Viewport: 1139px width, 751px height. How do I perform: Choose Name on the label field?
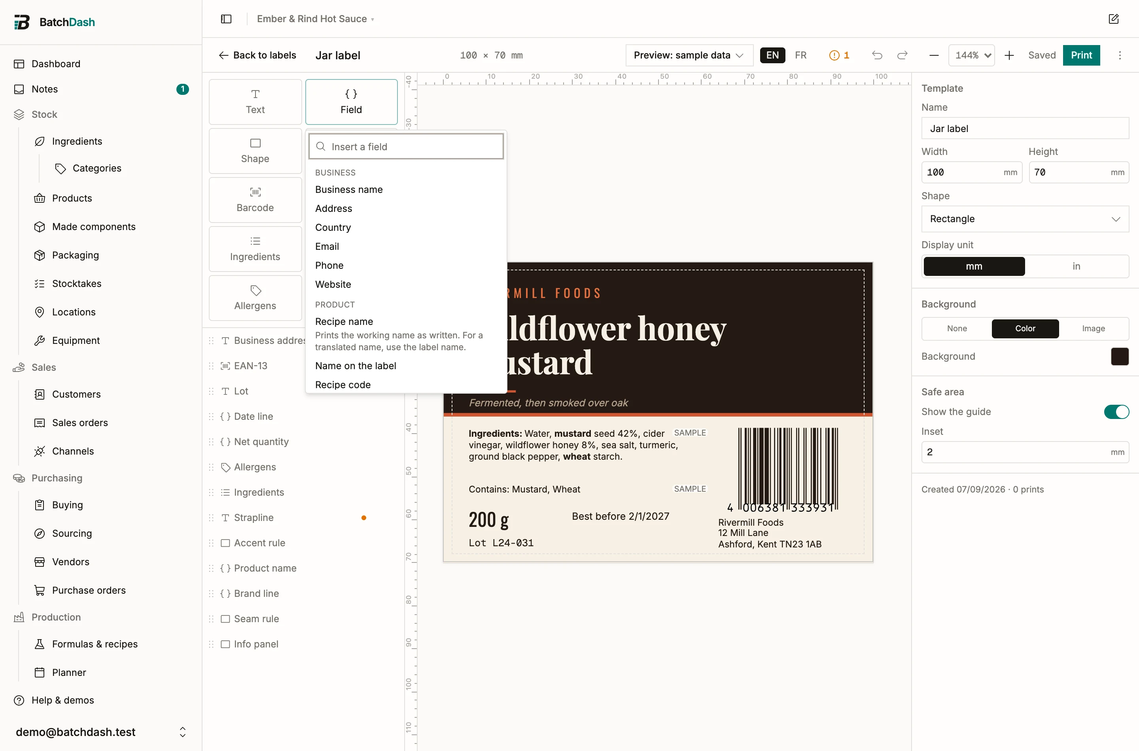pyautogui.click(x=406, y=366)
